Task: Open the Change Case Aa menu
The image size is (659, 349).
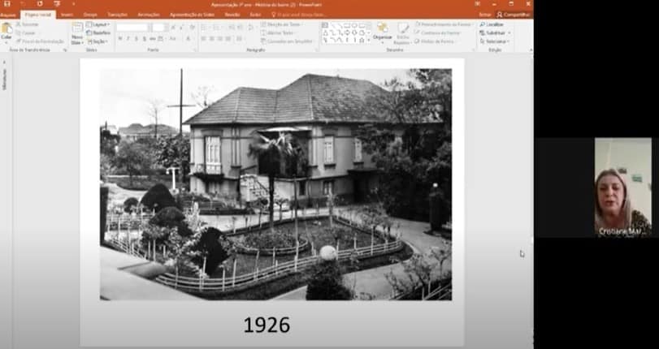Action: [x=173, y=39]
